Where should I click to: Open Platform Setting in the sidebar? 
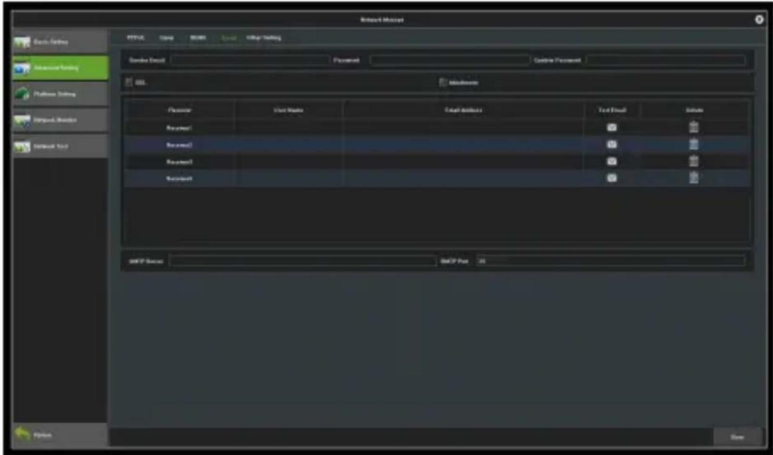tap(60, 94)
